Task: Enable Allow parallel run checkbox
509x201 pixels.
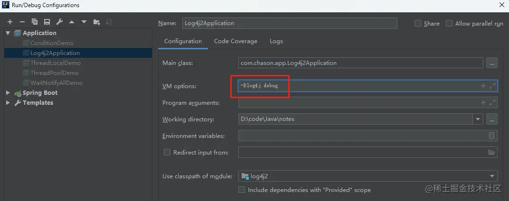Action: [x=449, y=23]
